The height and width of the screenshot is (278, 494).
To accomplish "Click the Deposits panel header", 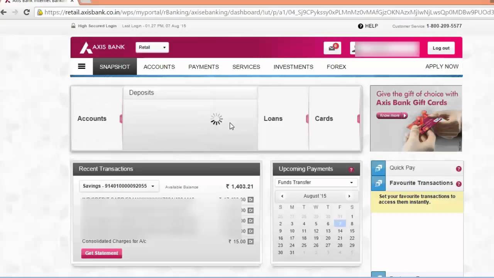I will 190,93.
